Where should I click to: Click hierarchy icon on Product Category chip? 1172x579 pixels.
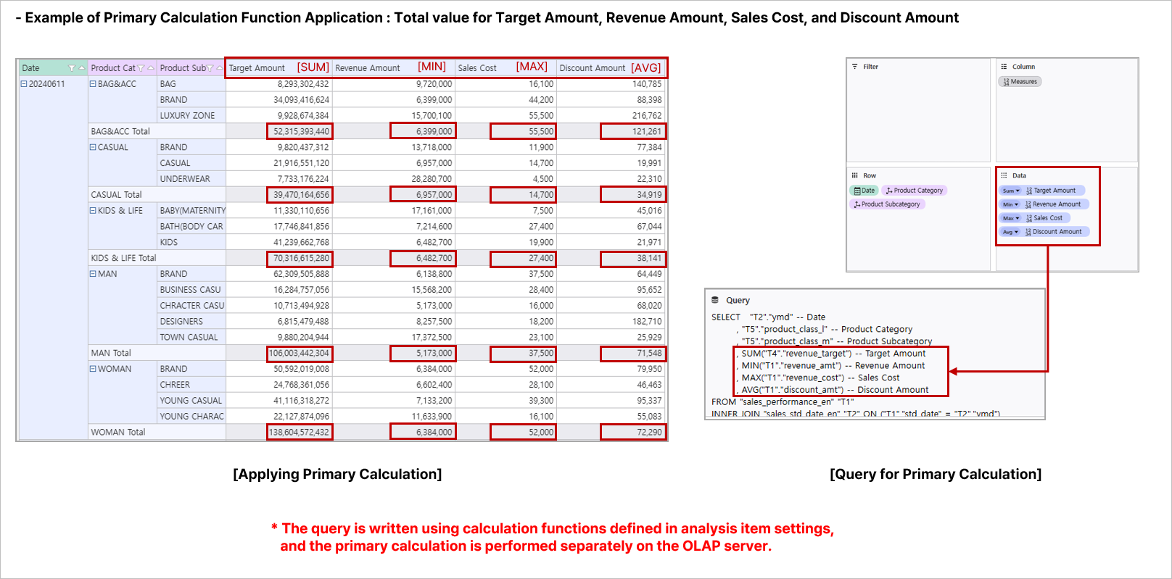click(889, 191)
